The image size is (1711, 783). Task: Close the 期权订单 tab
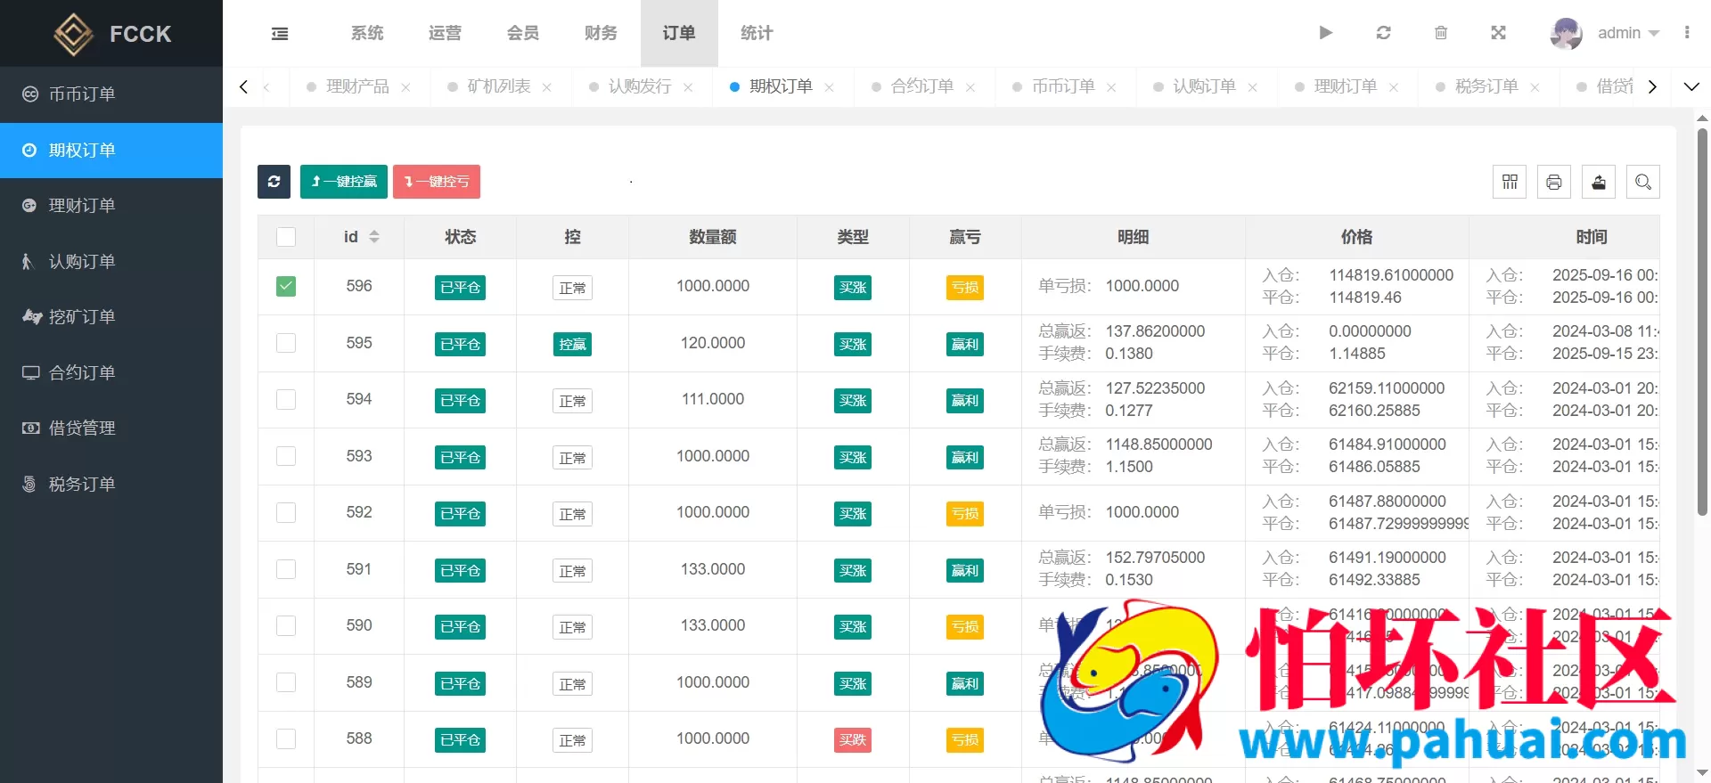(x=829, y=87)
